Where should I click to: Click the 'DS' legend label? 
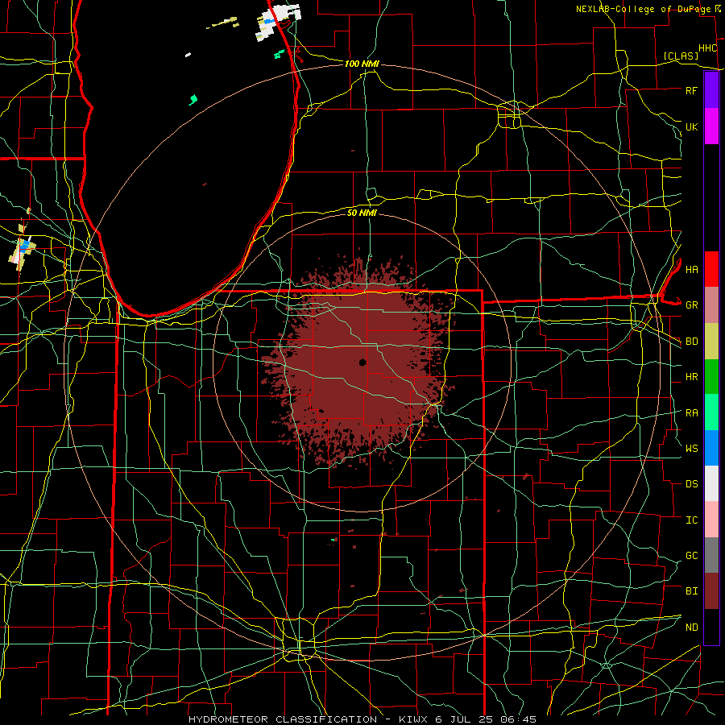point(692,484)
